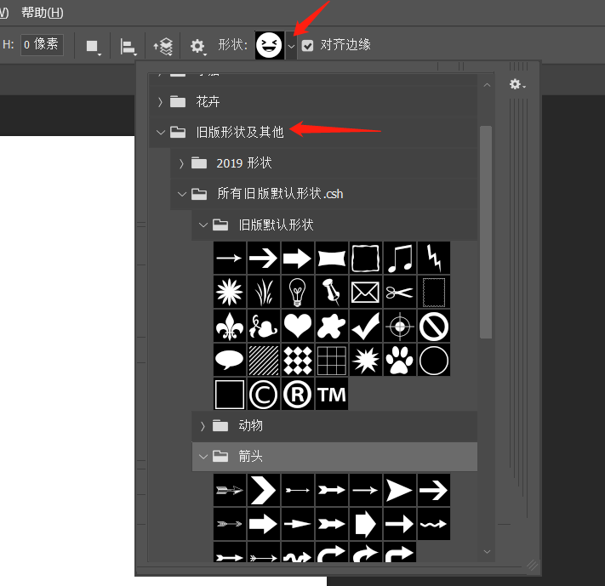Select the heart shape

coord(298,326)
